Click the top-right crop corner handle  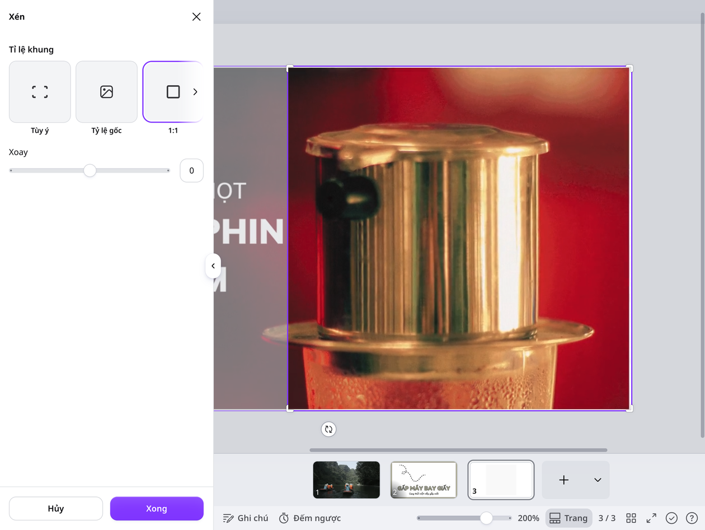click(x=629, y=68)
